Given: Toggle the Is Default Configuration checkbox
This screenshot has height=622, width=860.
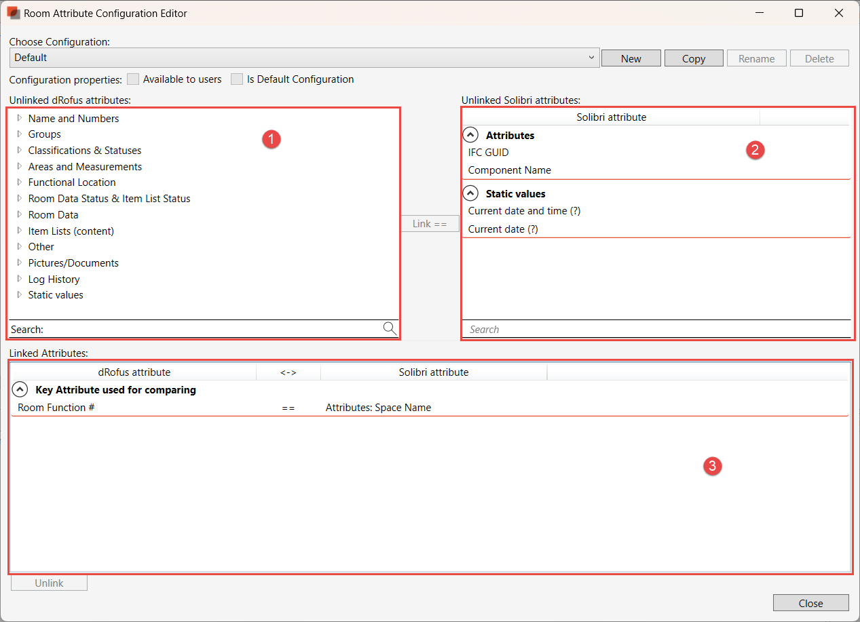Looking at the screenshot, I should coord(237,79).
